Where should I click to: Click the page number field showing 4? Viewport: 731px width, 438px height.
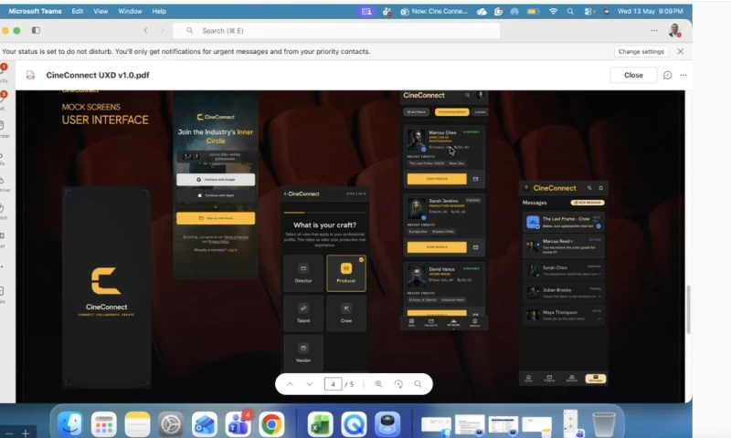pyautogui.click(x=333, y=384)
